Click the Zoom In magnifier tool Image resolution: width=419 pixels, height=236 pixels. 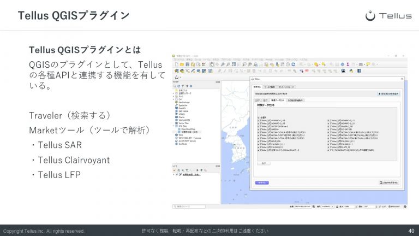click(x=223, y=64)
